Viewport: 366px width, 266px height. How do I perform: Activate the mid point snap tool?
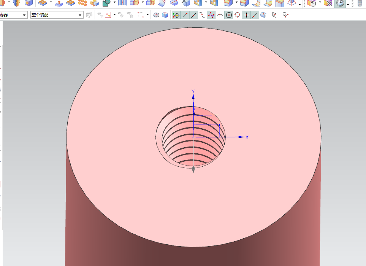pyautogui.click(x=193, y=15)
